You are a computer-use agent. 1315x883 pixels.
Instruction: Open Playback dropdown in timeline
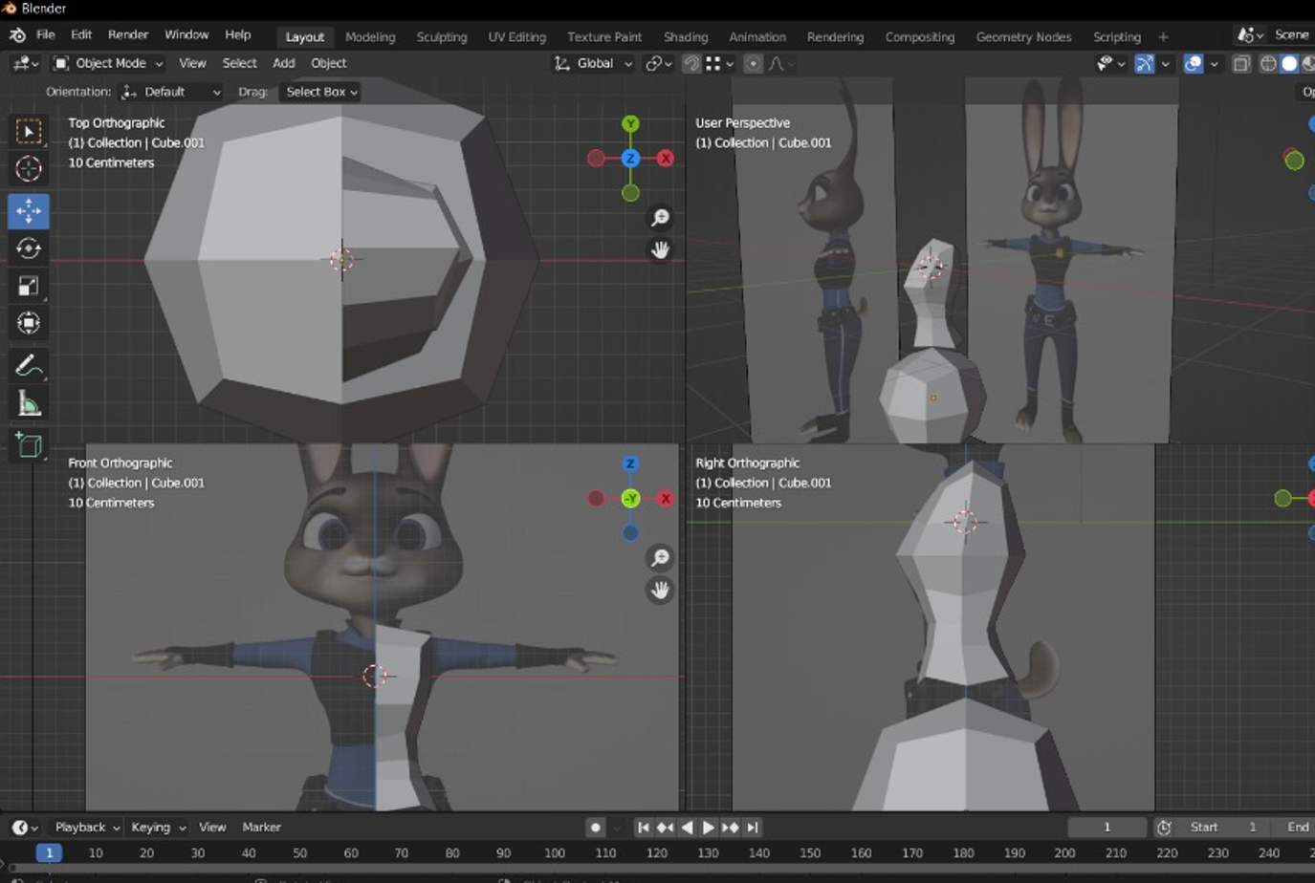[87, 828]
